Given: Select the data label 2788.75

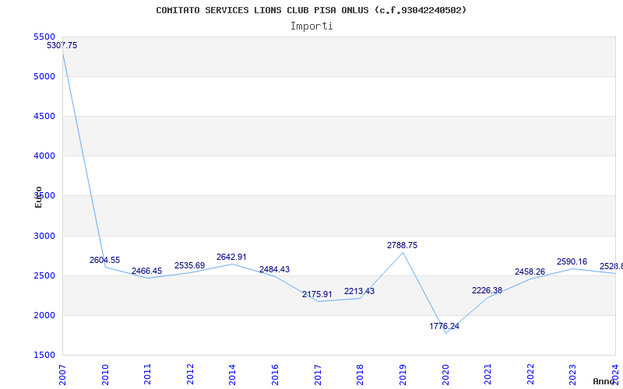Looking at the screenshot, I should point(402,245).
